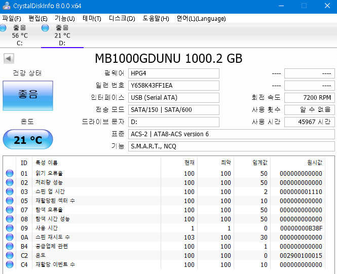Click status icon for attribute 08

10,219
